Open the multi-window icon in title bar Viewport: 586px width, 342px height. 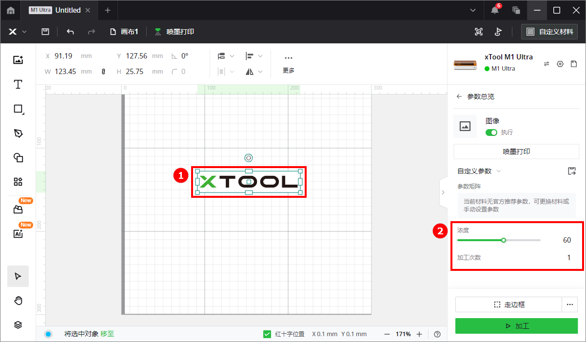click(x=516, y=10)
